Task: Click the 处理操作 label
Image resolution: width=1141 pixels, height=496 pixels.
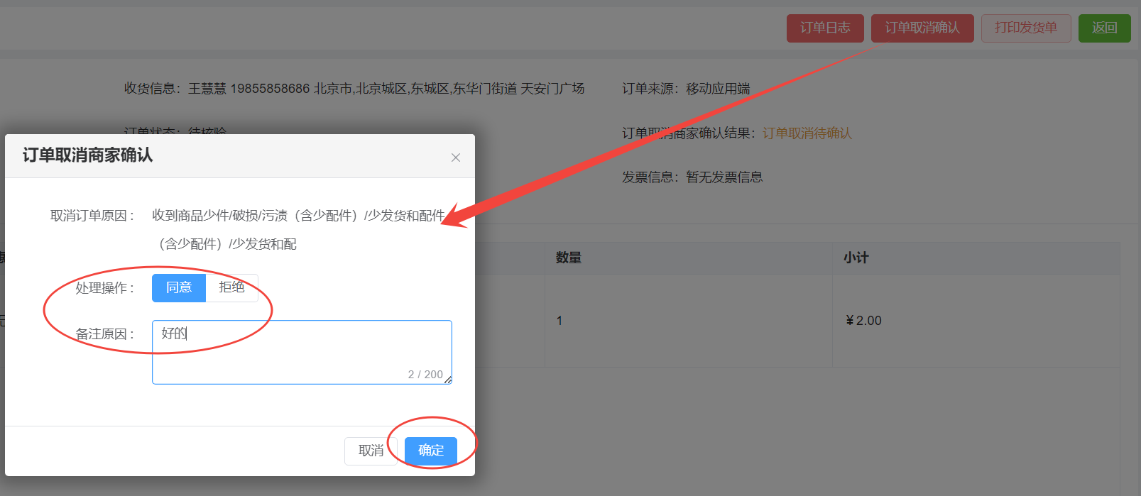Action: pos(105,288)
